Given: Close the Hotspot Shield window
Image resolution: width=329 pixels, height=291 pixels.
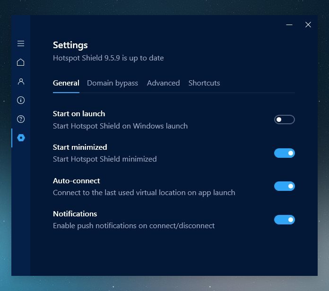Looking at the screenshot, I should tap(308, 25).
